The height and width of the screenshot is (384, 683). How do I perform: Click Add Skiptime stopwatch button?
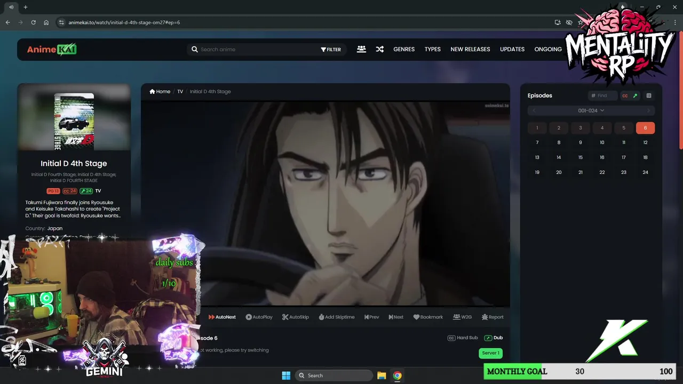337,317
